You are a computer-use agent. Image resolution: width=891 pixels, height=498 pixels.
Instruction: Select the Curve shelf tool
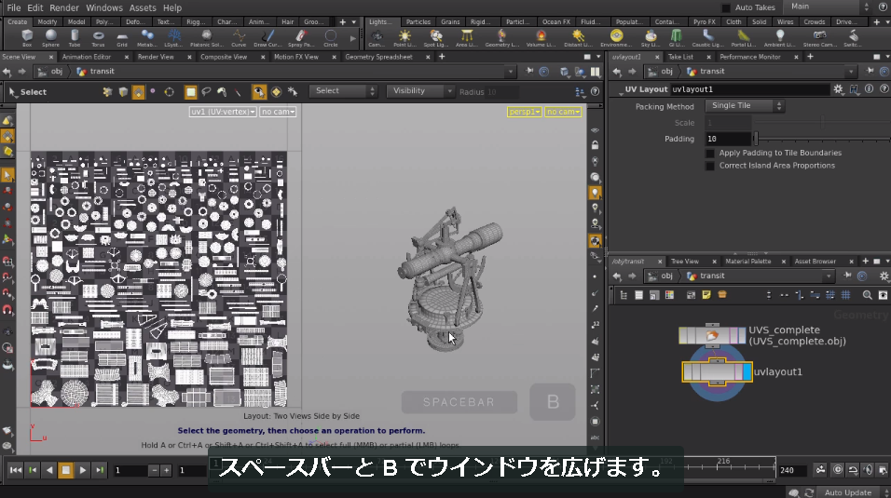(x=239, y=38)
